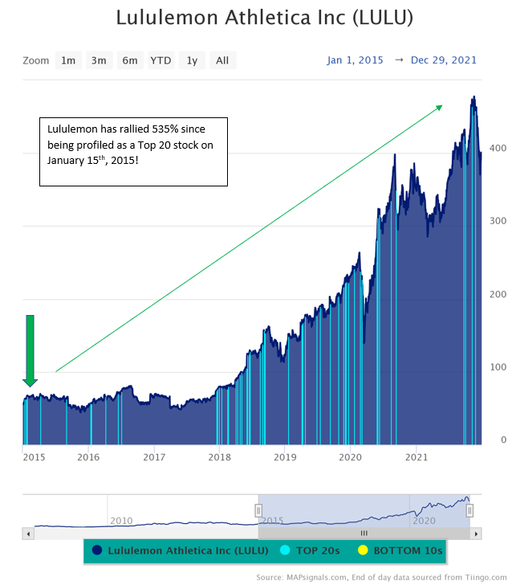
Task: Click the scrollbar track left of thumb
Action: click(x=146, y=534)
